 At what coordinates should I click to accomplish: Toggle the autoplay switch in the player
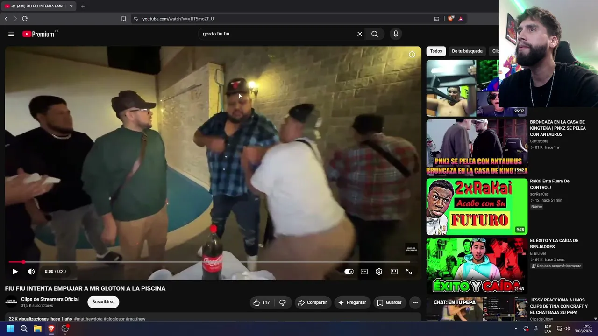point(349,272)
